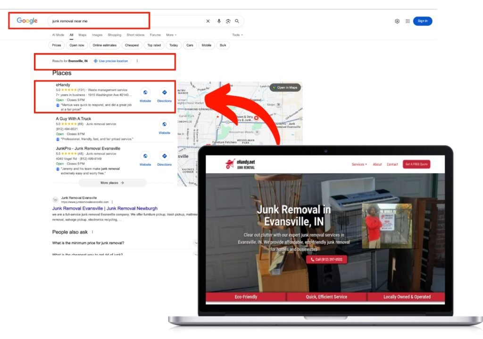
Task: Click the Google logo
Action: coord(27,21)
